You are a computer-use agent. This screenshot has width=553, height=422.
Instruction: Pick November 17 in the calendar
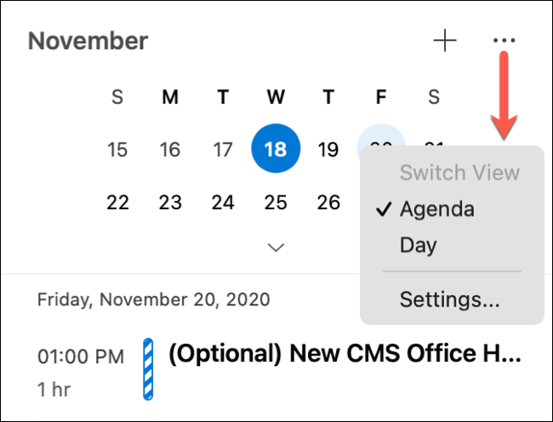click(x=223, y=150)
